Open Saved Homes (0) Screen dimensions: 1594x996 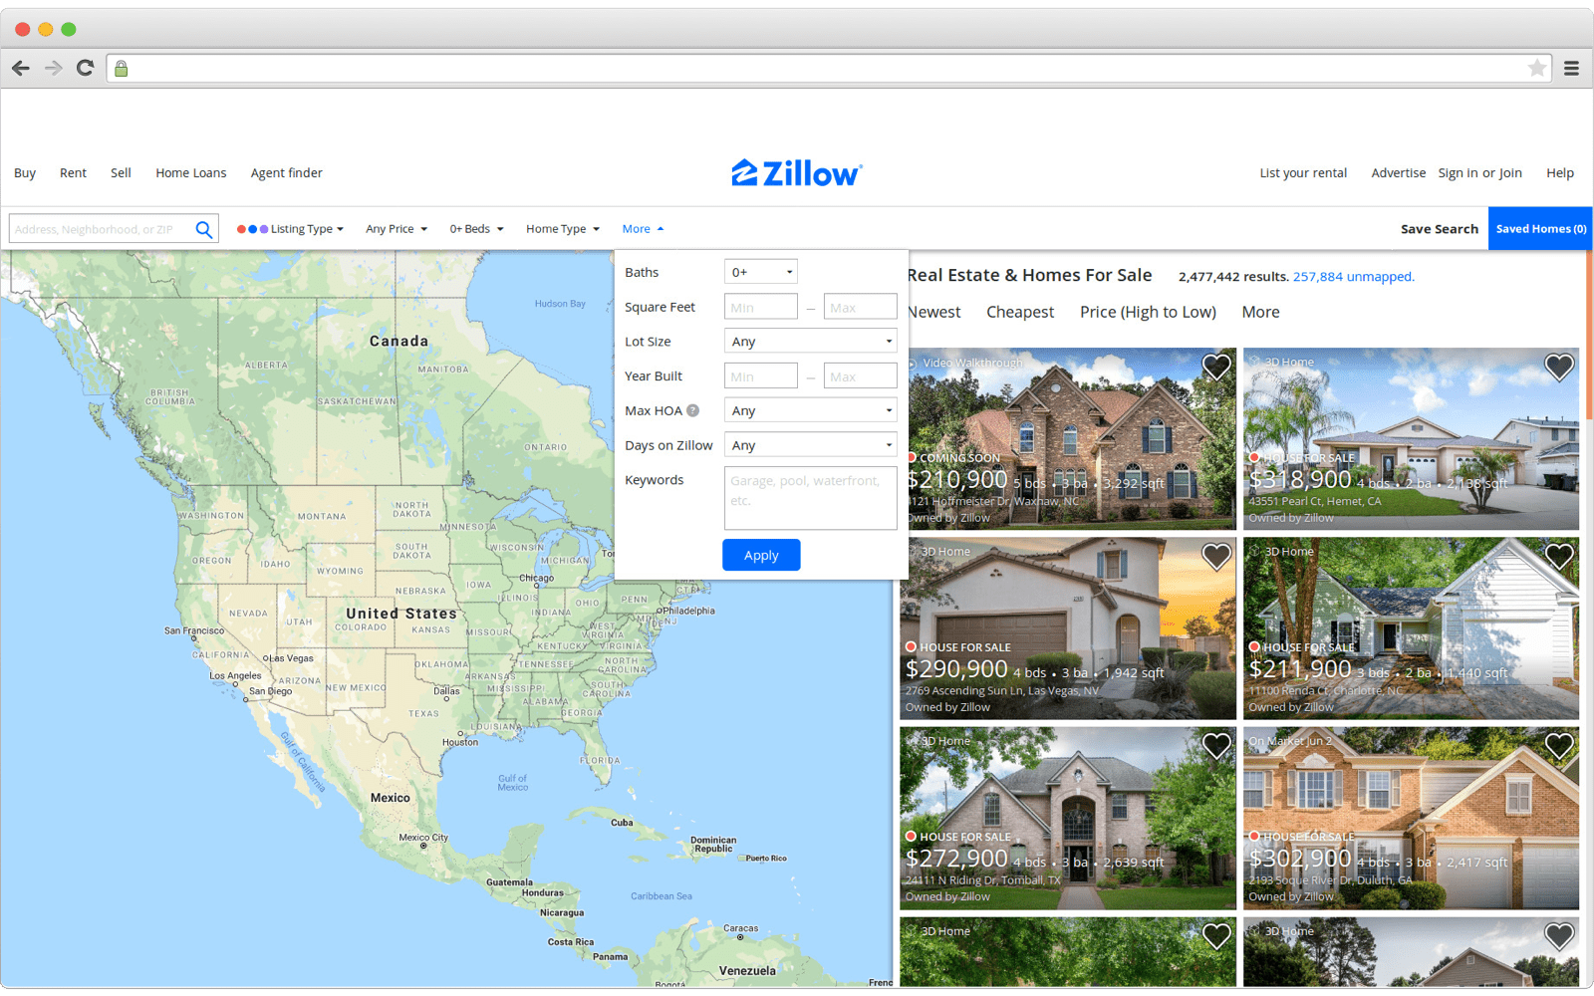click(1540, 229)
